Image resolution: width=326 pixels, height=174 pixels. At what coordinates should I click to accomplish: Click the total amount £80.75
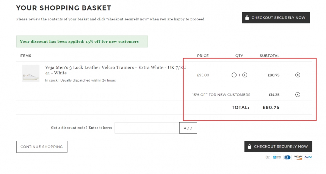(x=271, y=107)
